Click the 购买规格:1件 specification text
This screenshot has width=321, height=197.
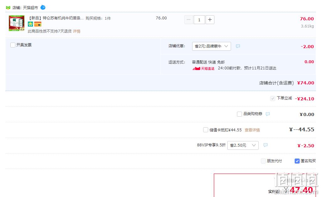(98, 18)
